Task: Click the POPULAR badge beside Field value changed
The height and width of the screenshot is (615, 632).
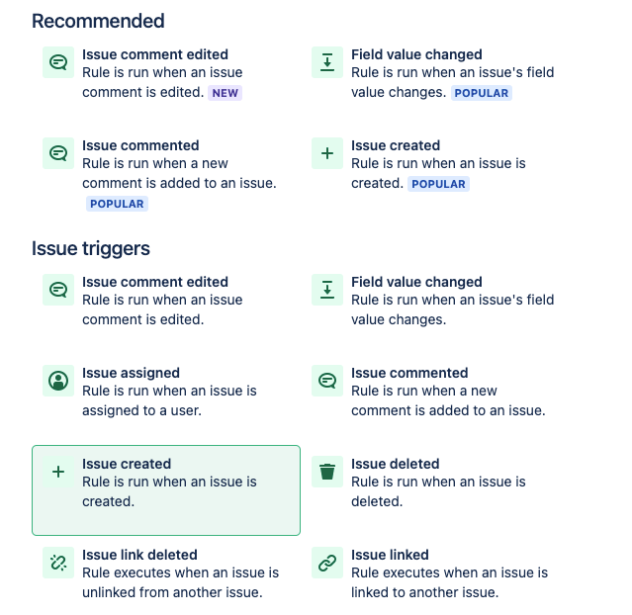Action: pyautogui.click(x=482, y=93)
